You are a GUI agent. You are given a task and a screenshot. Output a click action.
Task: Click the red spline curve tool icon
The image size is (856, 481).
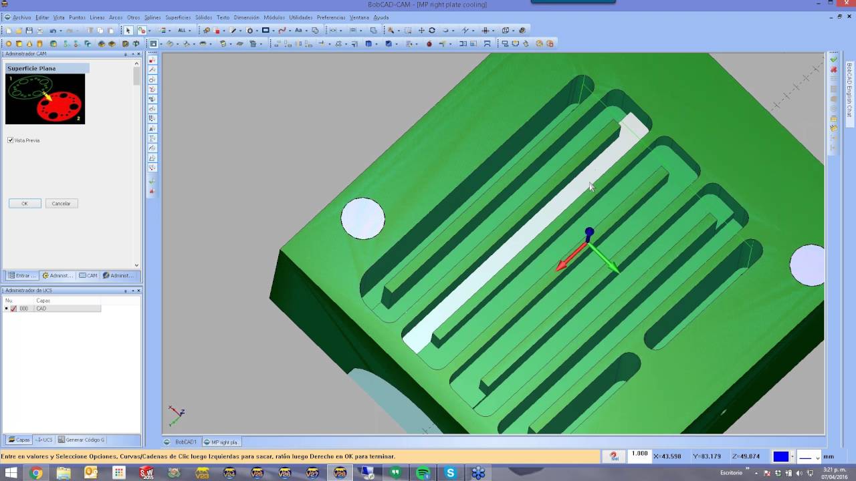pyautogui.click(x=282, y=30)
